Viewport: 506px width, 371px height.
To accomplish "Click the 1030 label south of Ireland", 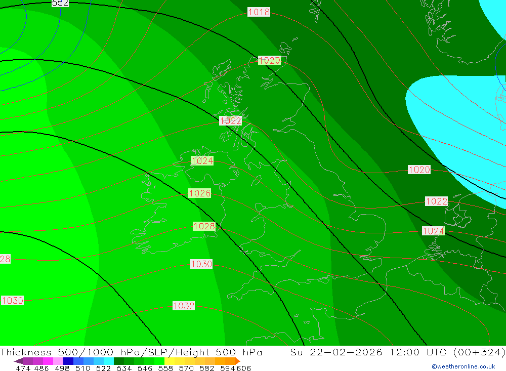I will tap(201, 264).
